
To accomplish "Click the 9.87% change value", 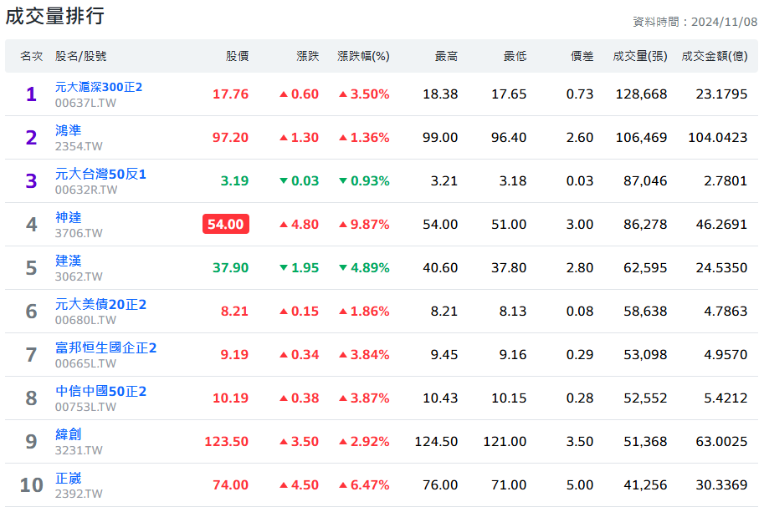I will pos(365,225).
